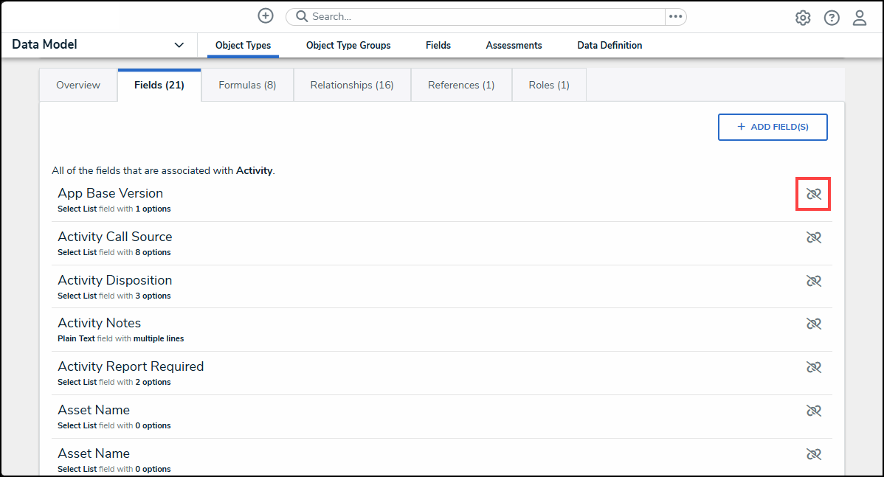The height and width of the screenshot is (477, 884).
Task: Click the search ellipsis options button
Action: click(x=675, y=16)
